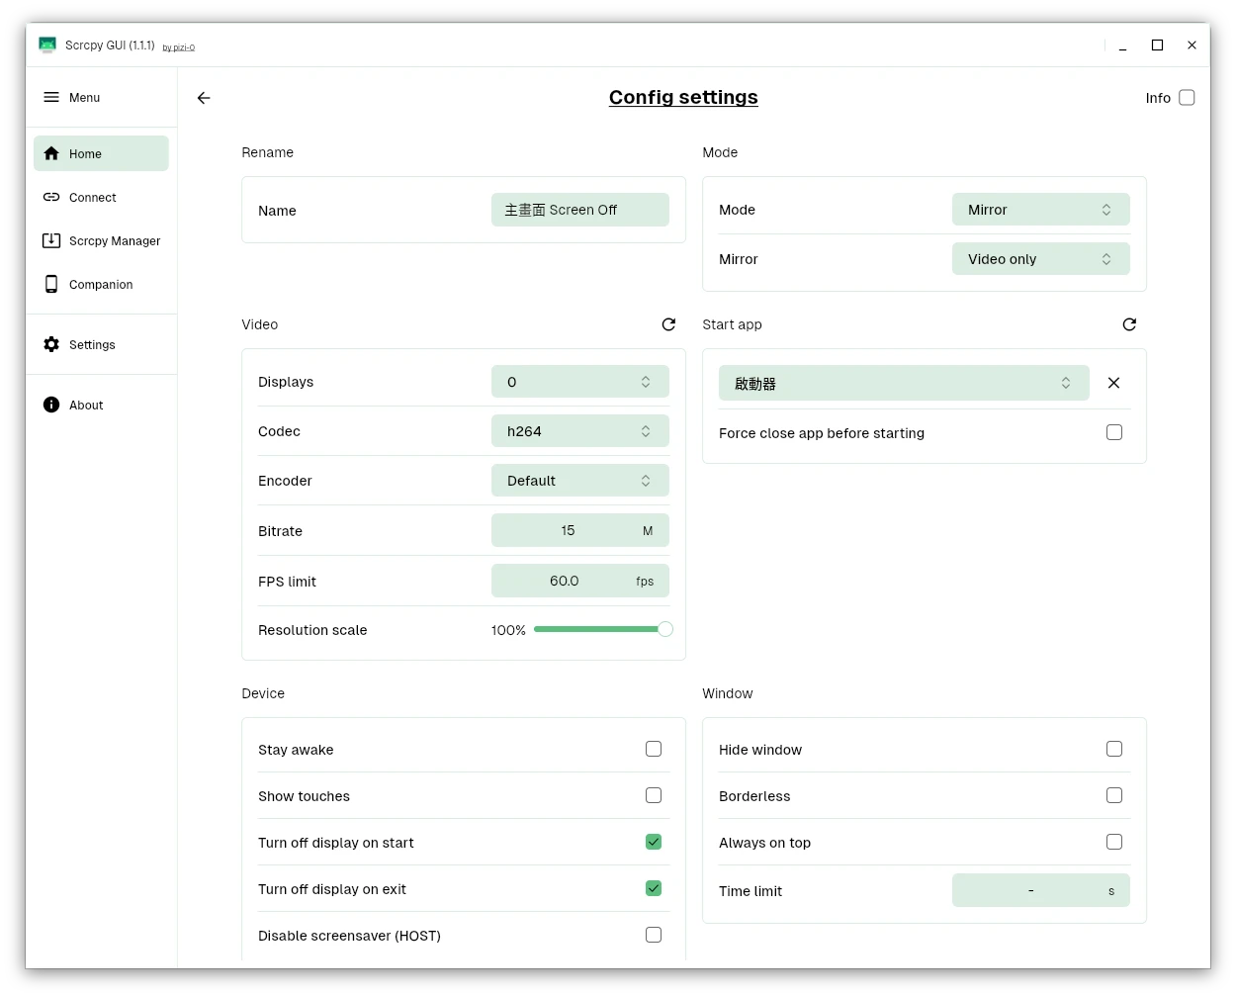
Task: Click the pizi-0 author link
Action: click(181, 47)
